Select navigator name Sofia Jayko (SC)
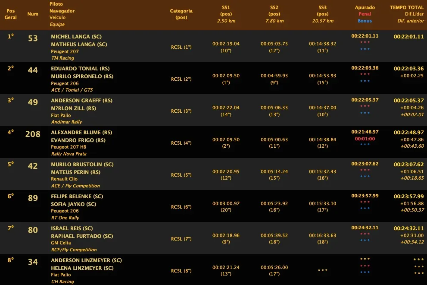Image resolution: width=427 pixels, height=285 pixels. click(x=74, y=204)
